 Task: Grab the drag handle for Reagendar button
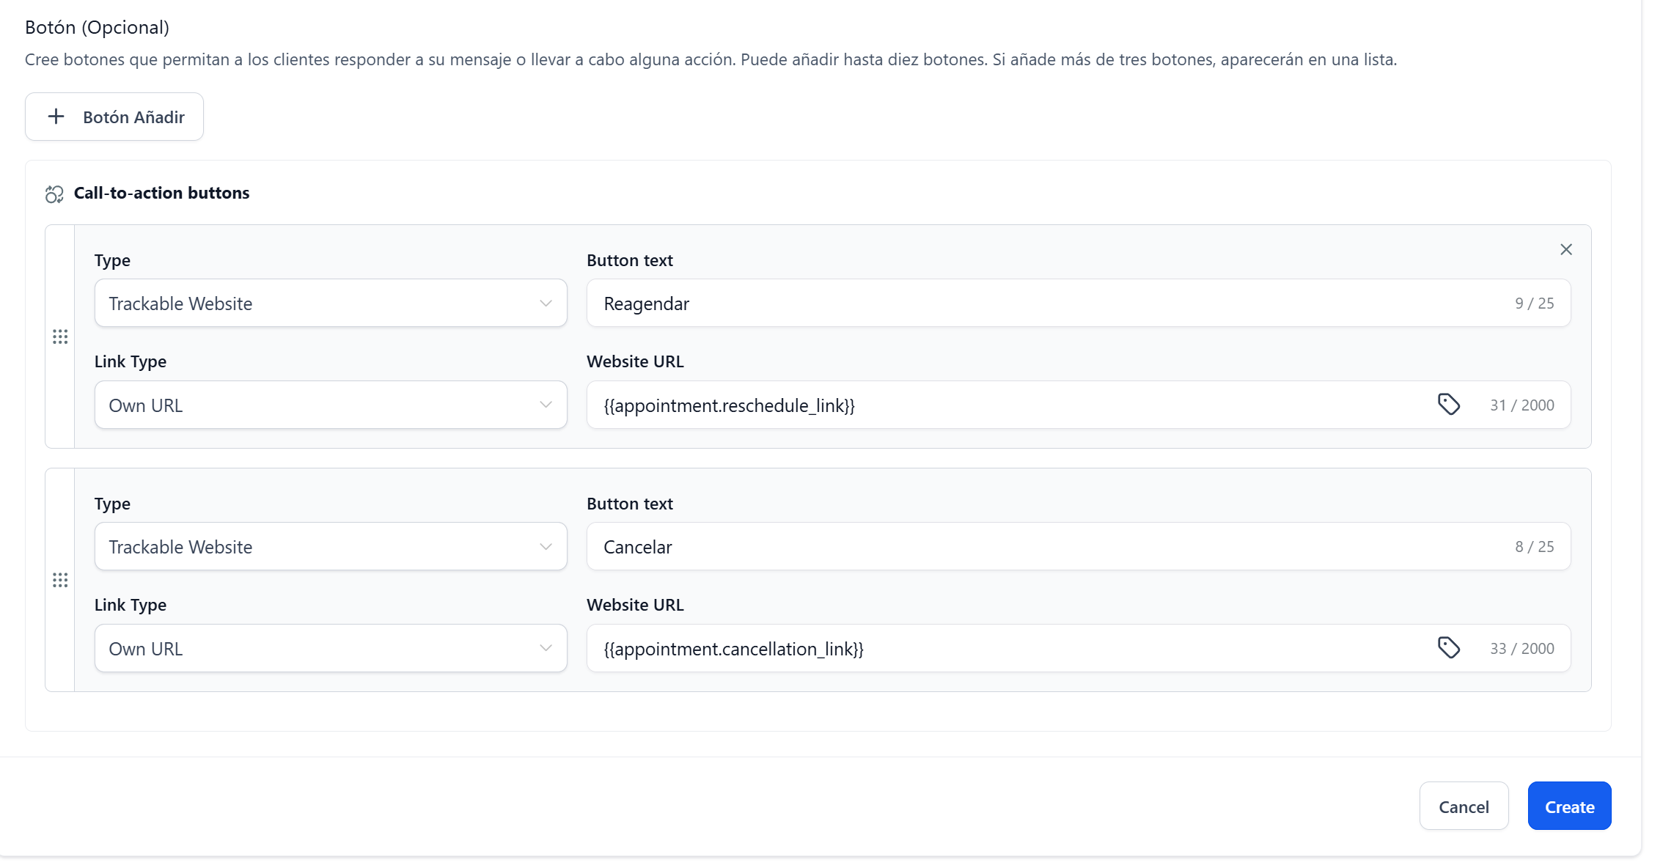click(60, 336)
